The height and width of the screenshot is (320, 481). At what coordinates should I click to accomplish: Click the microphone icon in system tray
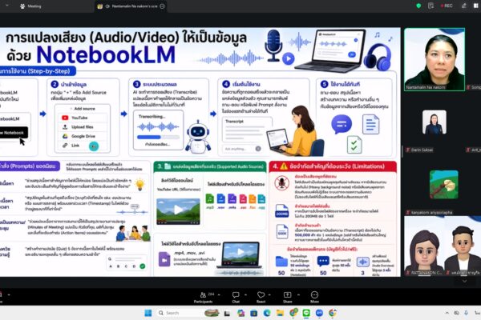click(466, 313)
